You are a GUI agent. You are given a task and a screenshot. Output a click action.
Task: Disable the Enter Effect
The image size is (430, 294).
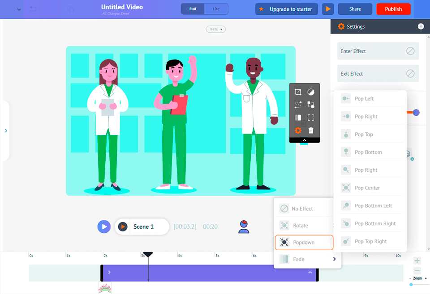[410, 51]
